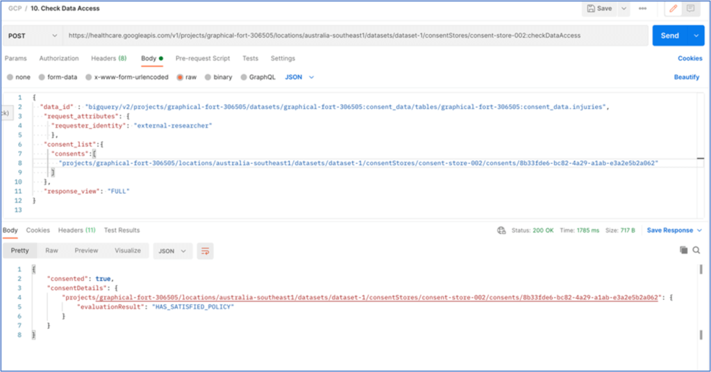Click the consented "true" value in the response
The width and height of the screenshot is (711, 372).
coord(103,279)
